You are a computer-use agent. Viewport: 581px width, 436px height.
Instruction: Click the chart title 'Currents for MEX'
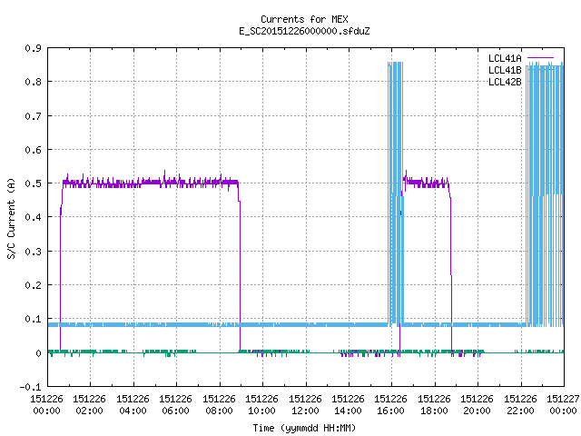[304, 19]
